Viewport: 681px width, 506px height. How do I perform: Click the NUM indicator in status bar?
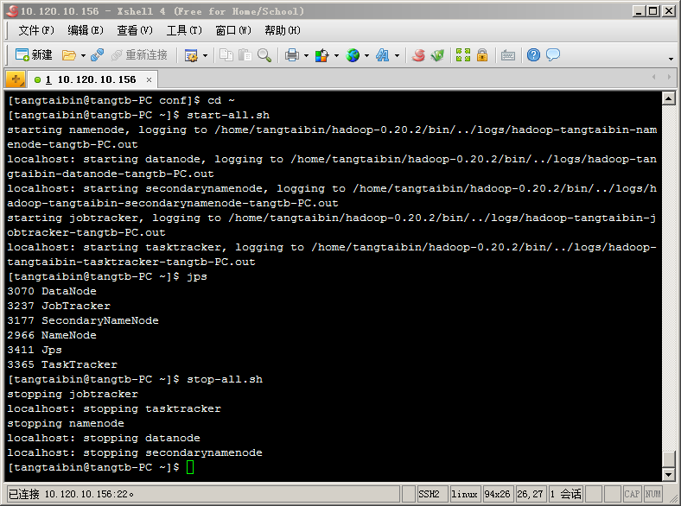point(652,494)
